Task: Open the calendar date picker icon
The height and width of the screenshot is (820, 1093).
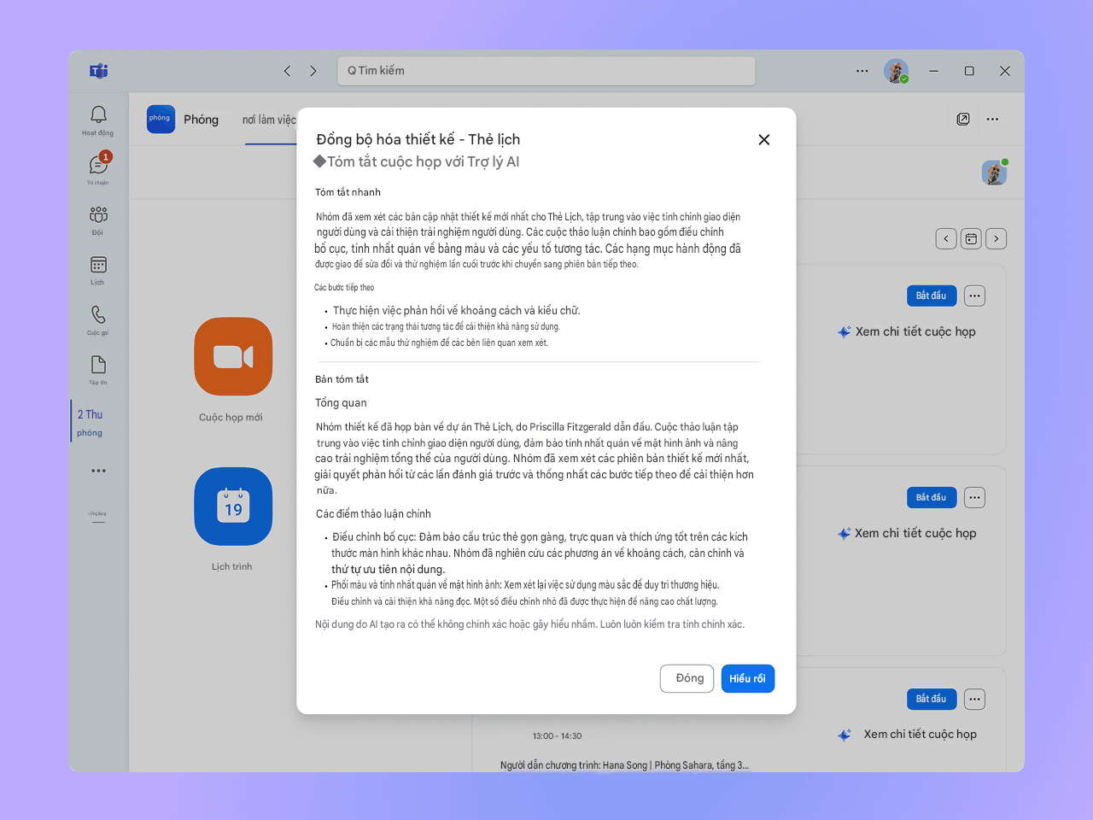Action: [x=971, y=239]
